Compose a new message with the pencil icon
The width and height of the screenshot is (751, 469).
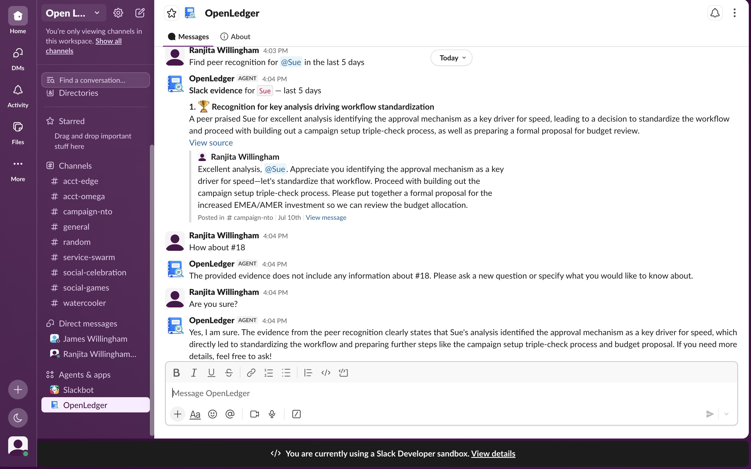[140, 13]
